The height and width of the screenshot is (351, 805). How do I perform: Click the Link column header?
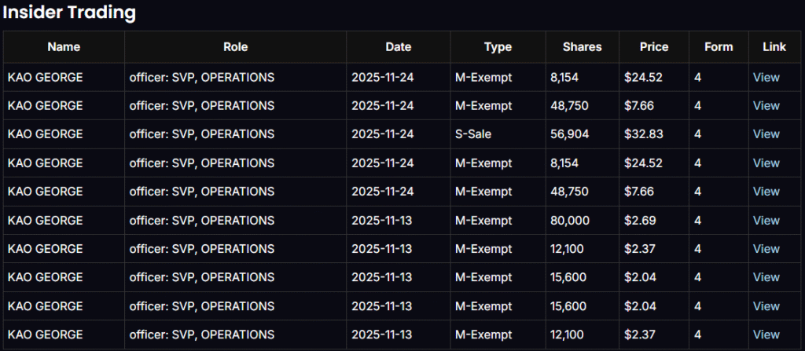774,47
